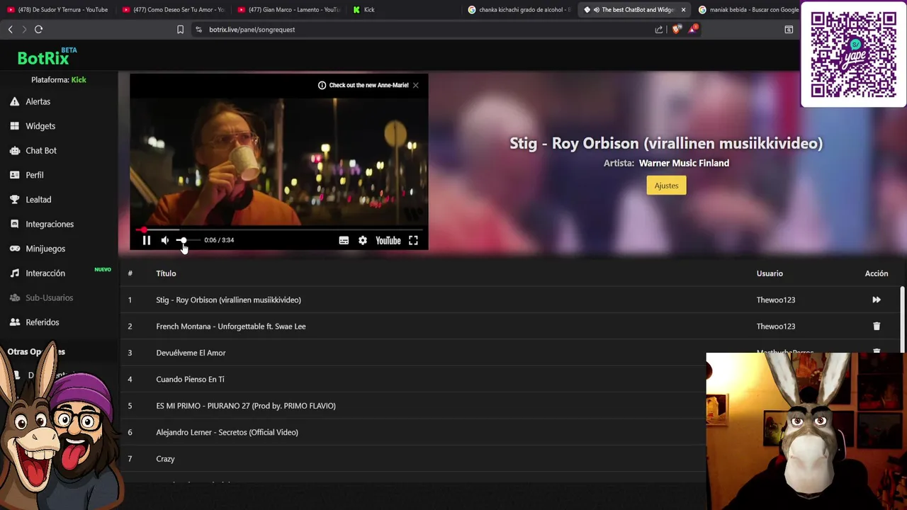Switch to De Sudor Y Ternura tab
Image resolution: width=907 pixels, height=510 pixels.
[x=59, y=10]
